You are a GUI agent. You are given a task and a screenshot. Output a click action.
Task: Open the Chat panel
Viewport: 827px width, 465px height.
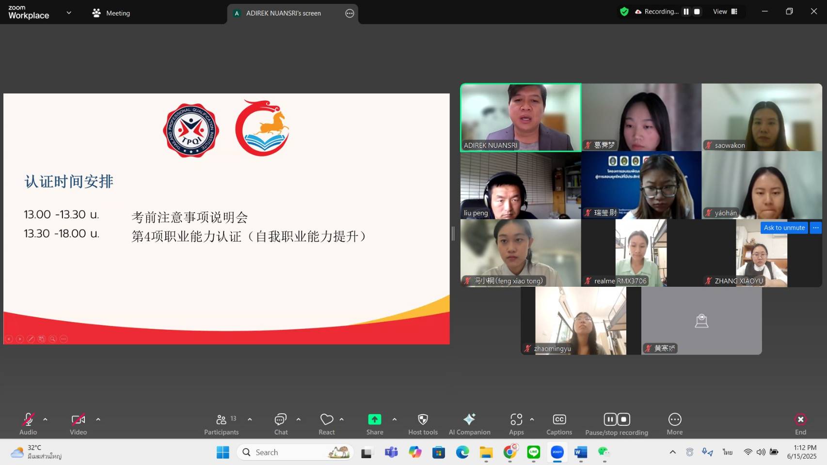281,424
